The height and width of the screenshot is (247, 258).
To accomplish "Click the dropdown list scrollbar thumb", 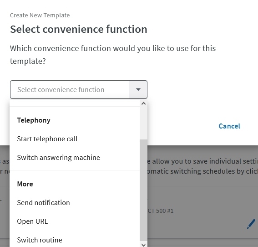I will [x=143, y=191].
